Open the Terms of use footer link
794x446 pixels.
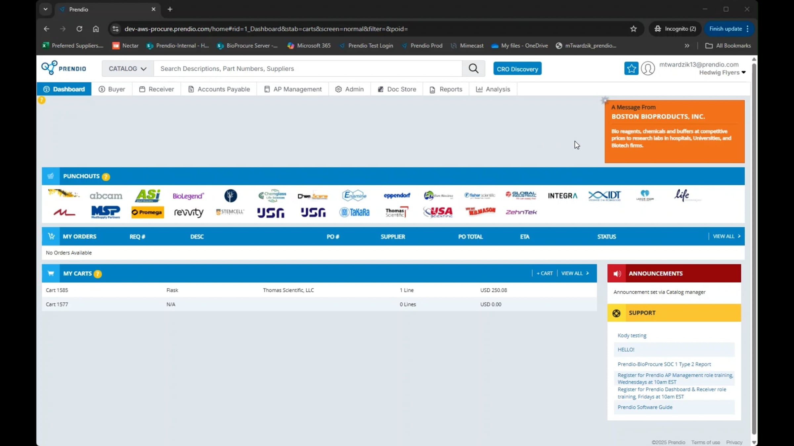pyautogui.click(x=705, y=443)
